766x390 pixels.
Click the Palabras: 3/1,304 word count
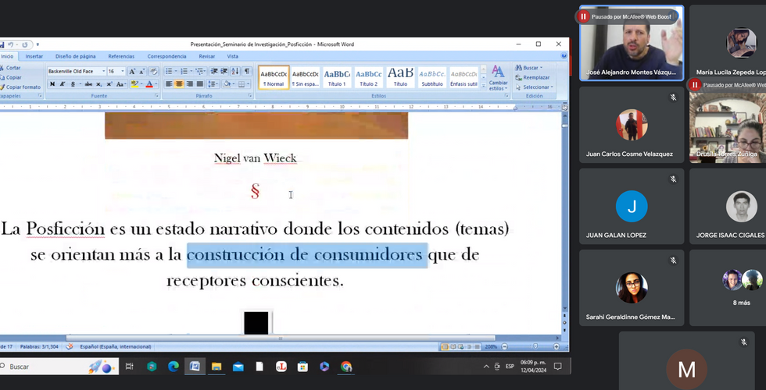[39, 346]
